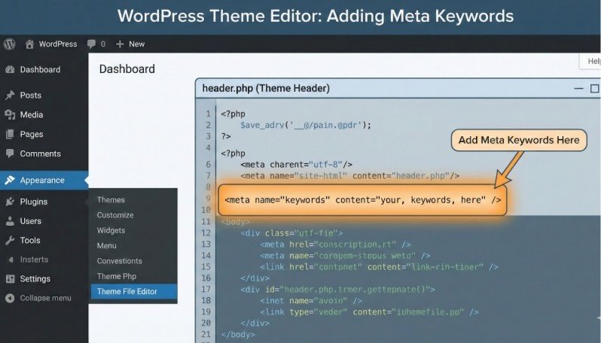
Task: Click the Plugins plug icon
Action: 10,202
